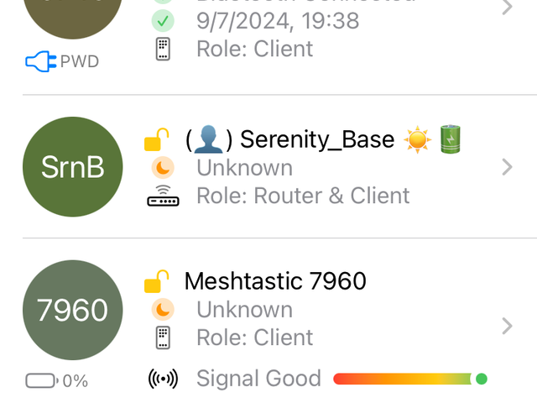The image size is (537, 403).
Task: Tap the router icon next to Router & Client
Action: 164,198
